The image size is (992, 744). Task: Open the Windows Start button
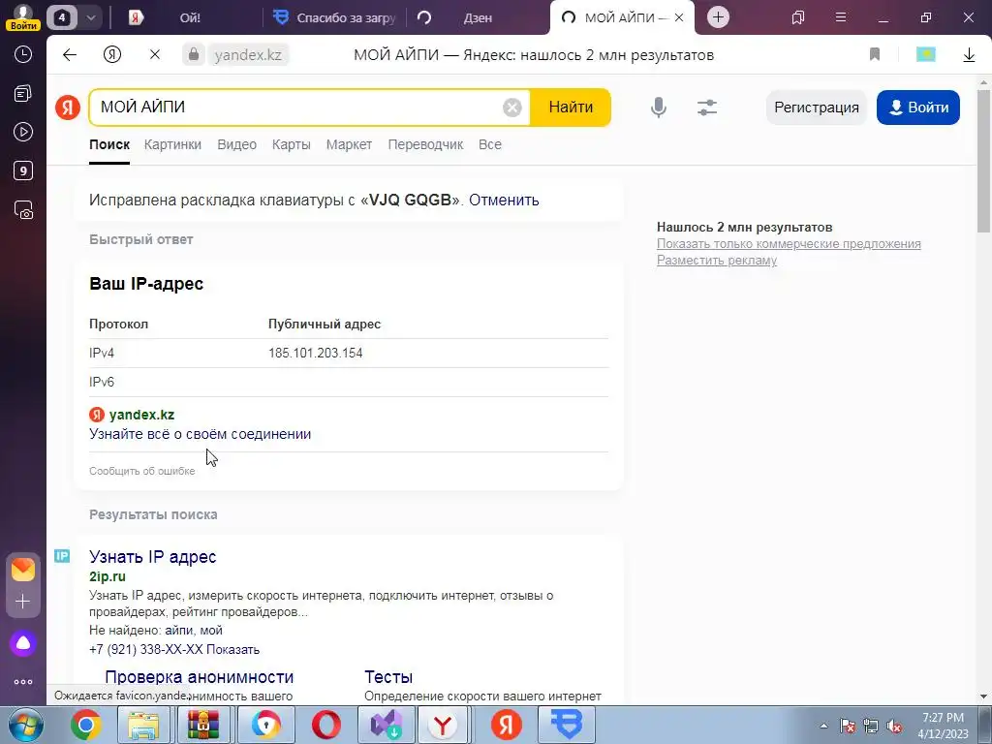click(x=25, y=725)
